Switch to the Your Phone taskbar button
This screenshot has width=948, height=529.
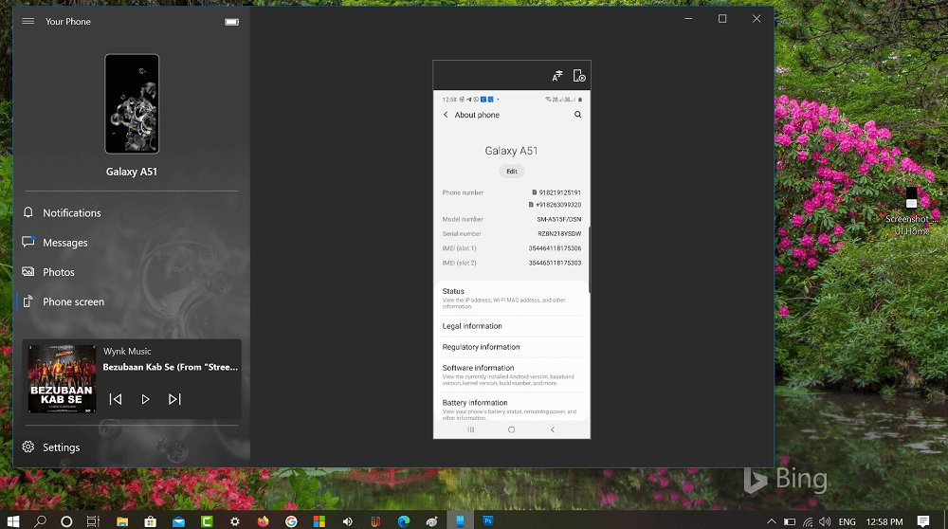coord(460,521)
